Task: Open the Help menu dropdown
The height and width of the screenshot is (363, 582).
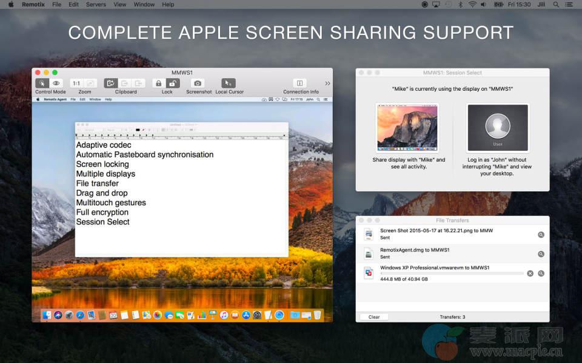Action: coord(168,4)
